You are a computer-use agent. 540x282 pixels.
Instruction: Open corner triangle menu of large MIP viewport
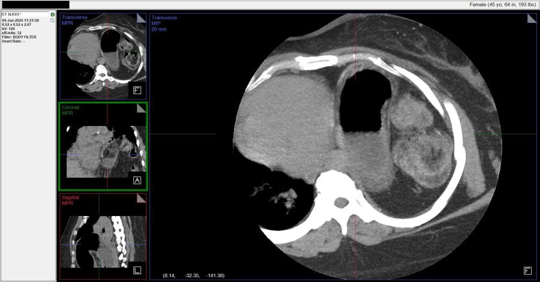[x=532, y=19]
